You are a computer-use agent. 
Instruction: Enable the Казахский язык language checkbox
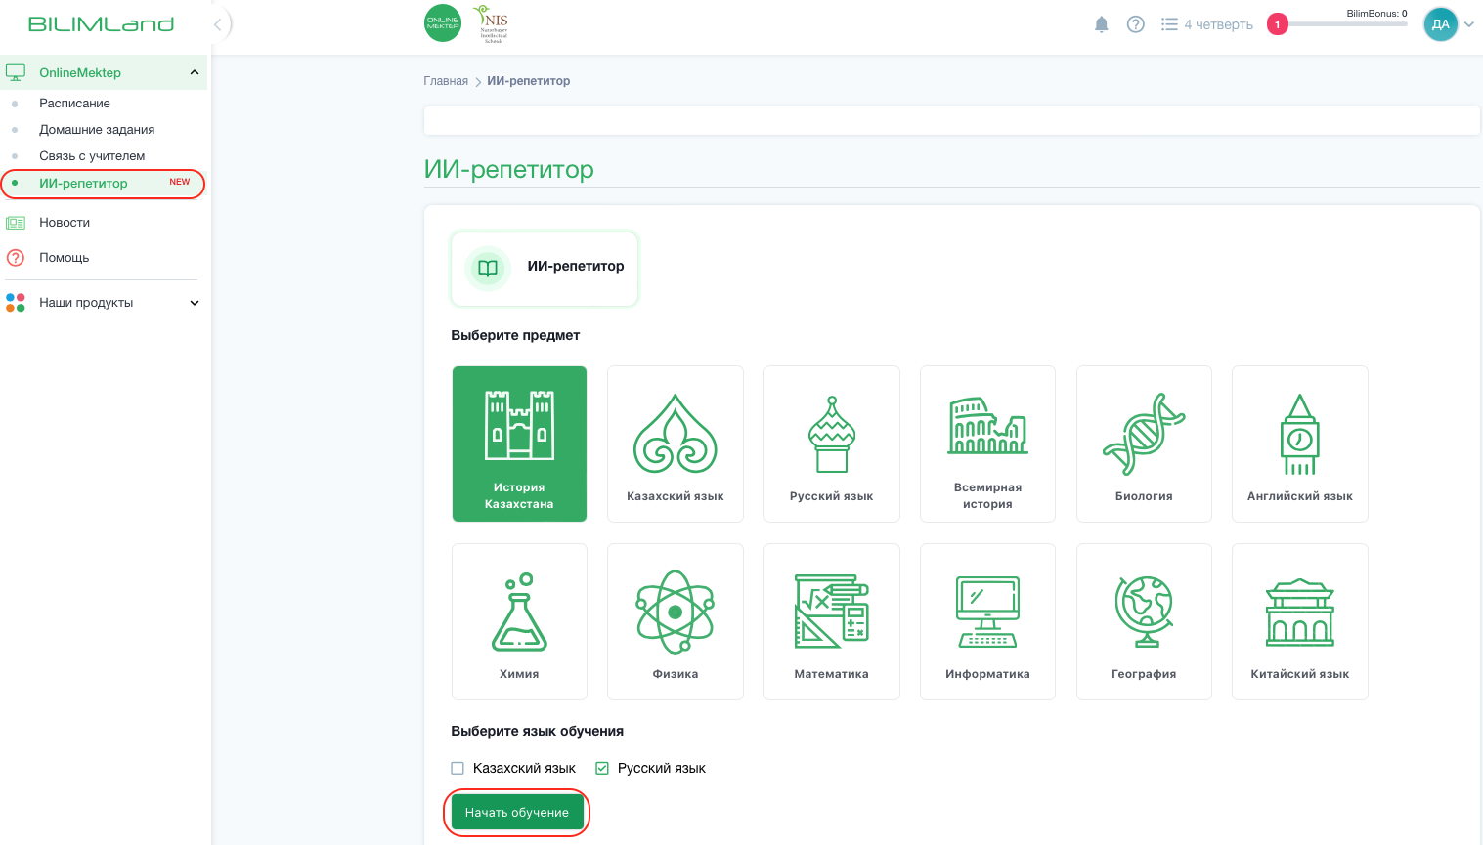pos(458,769)
